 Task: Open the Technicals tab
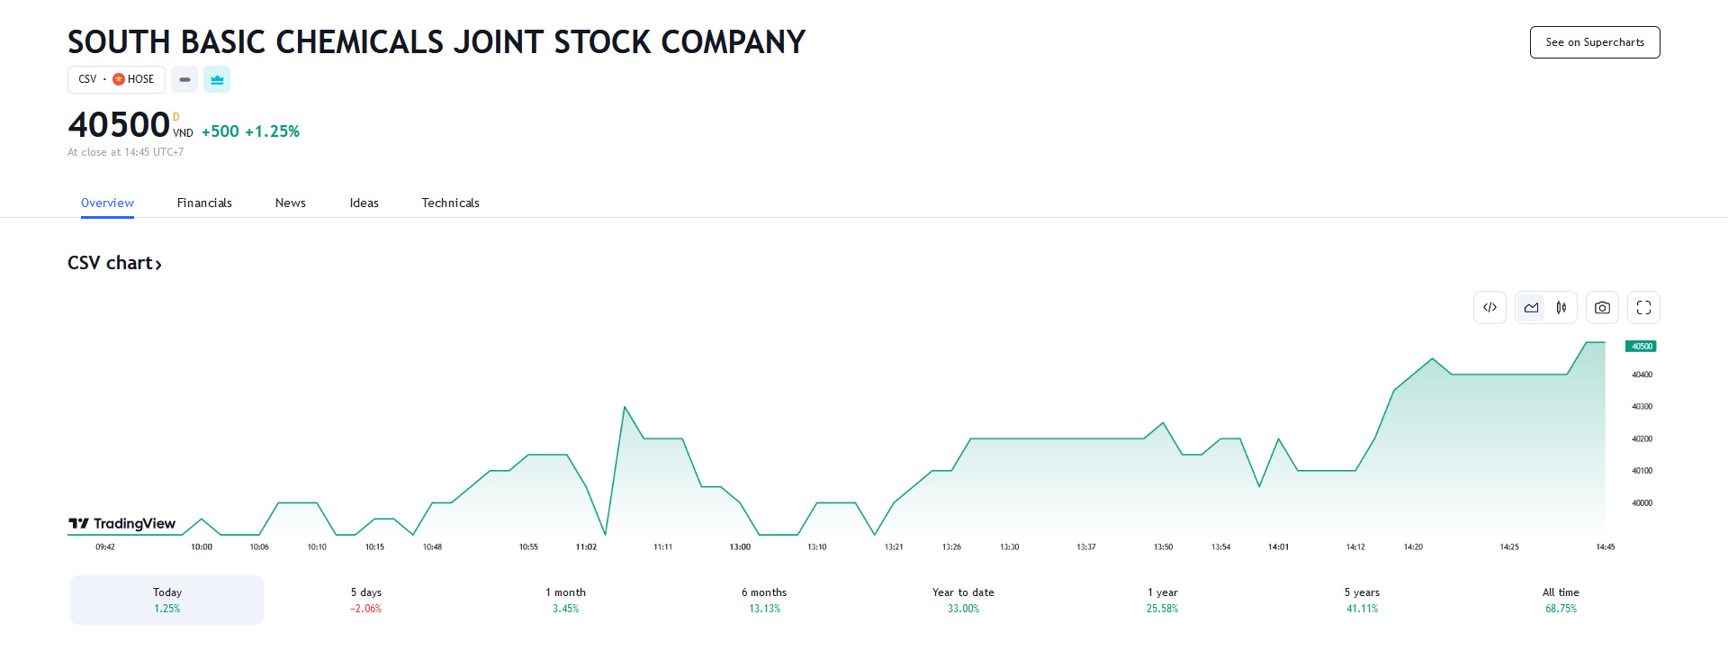[x=450, y=203]
